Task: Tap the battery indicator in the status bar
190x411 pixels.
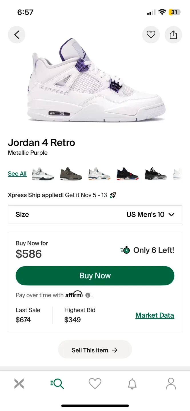Action: tap(174, 12)
